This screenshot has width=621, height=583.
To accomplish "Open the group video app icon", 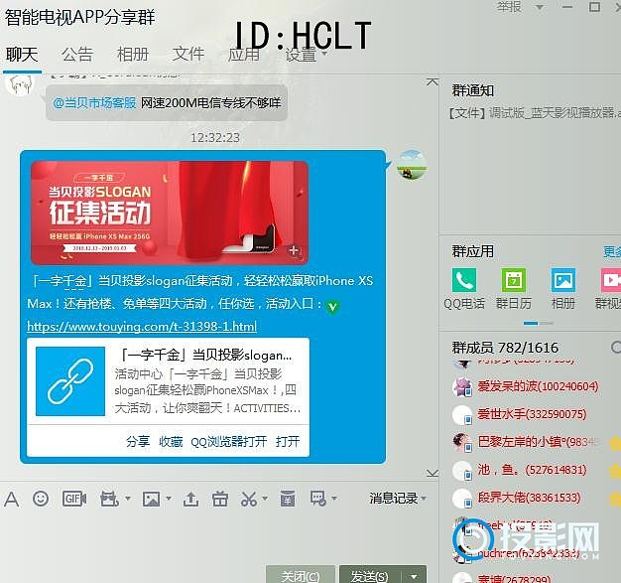I will tap(611, 280).
